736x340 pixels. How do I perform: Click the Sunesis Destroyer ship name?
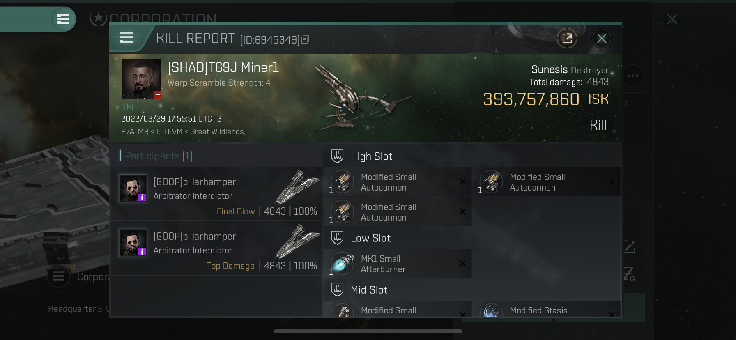click(x=570, y=70)
